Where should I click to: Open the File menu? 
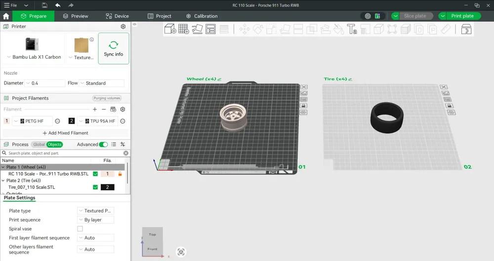(11, 5)
